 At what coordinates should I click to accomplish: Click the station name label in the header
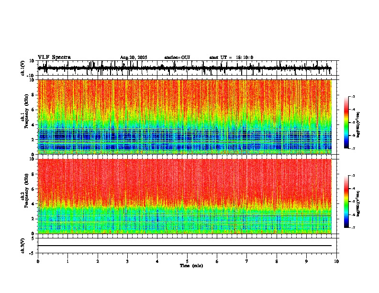coord(177,57)
